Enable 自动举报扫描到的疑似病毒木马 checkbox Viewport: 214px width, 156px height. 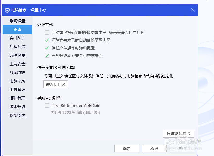coord(47,32)
